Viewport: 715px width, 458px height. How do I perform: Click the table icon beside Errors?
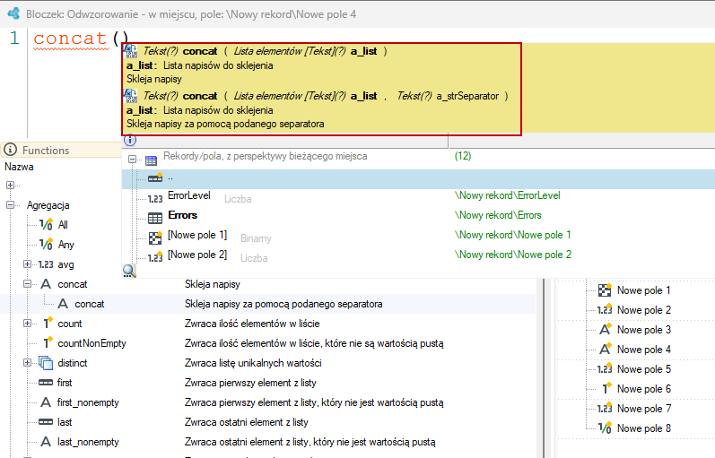[x=155, y=219]
